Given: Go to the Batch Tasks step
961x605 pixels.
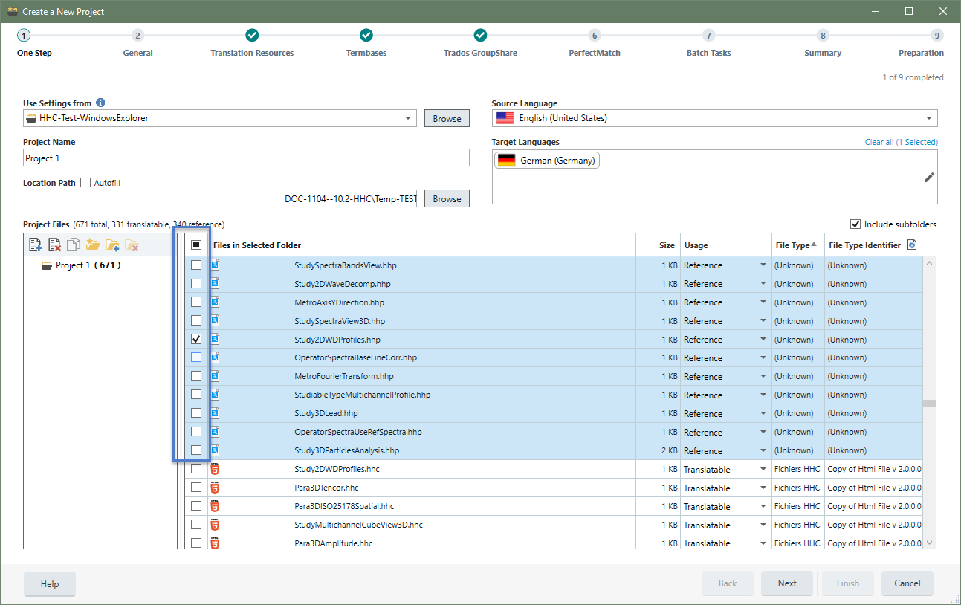Looking at the screenshot, I should tap(709, 44).
